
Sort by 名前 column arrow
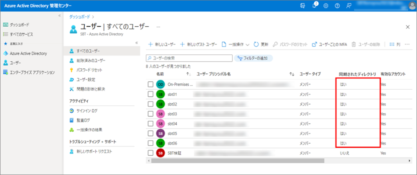tap(189, 74)
